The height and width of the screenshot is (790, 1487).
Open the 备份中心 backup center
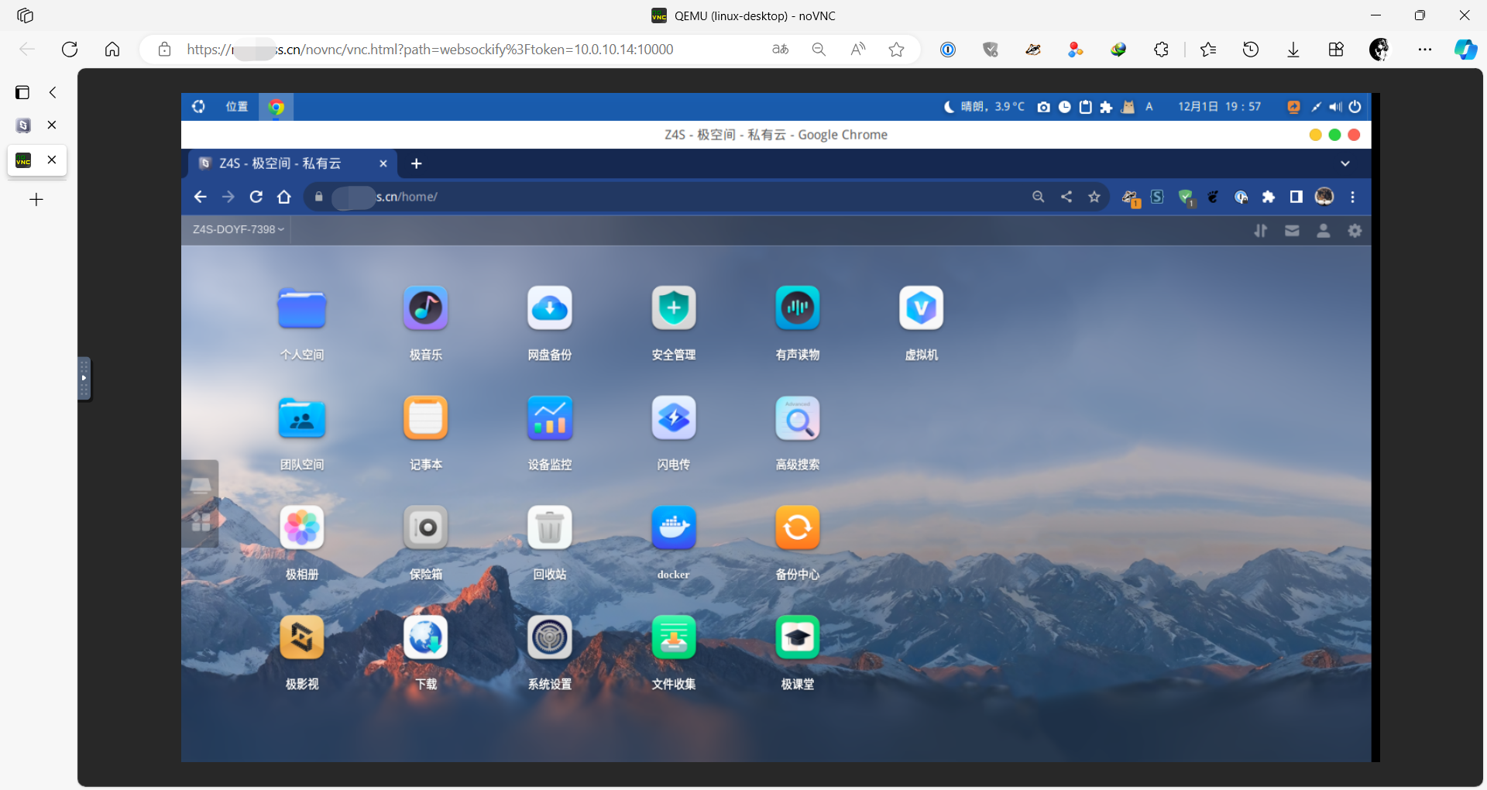click(x=798, y=528)
